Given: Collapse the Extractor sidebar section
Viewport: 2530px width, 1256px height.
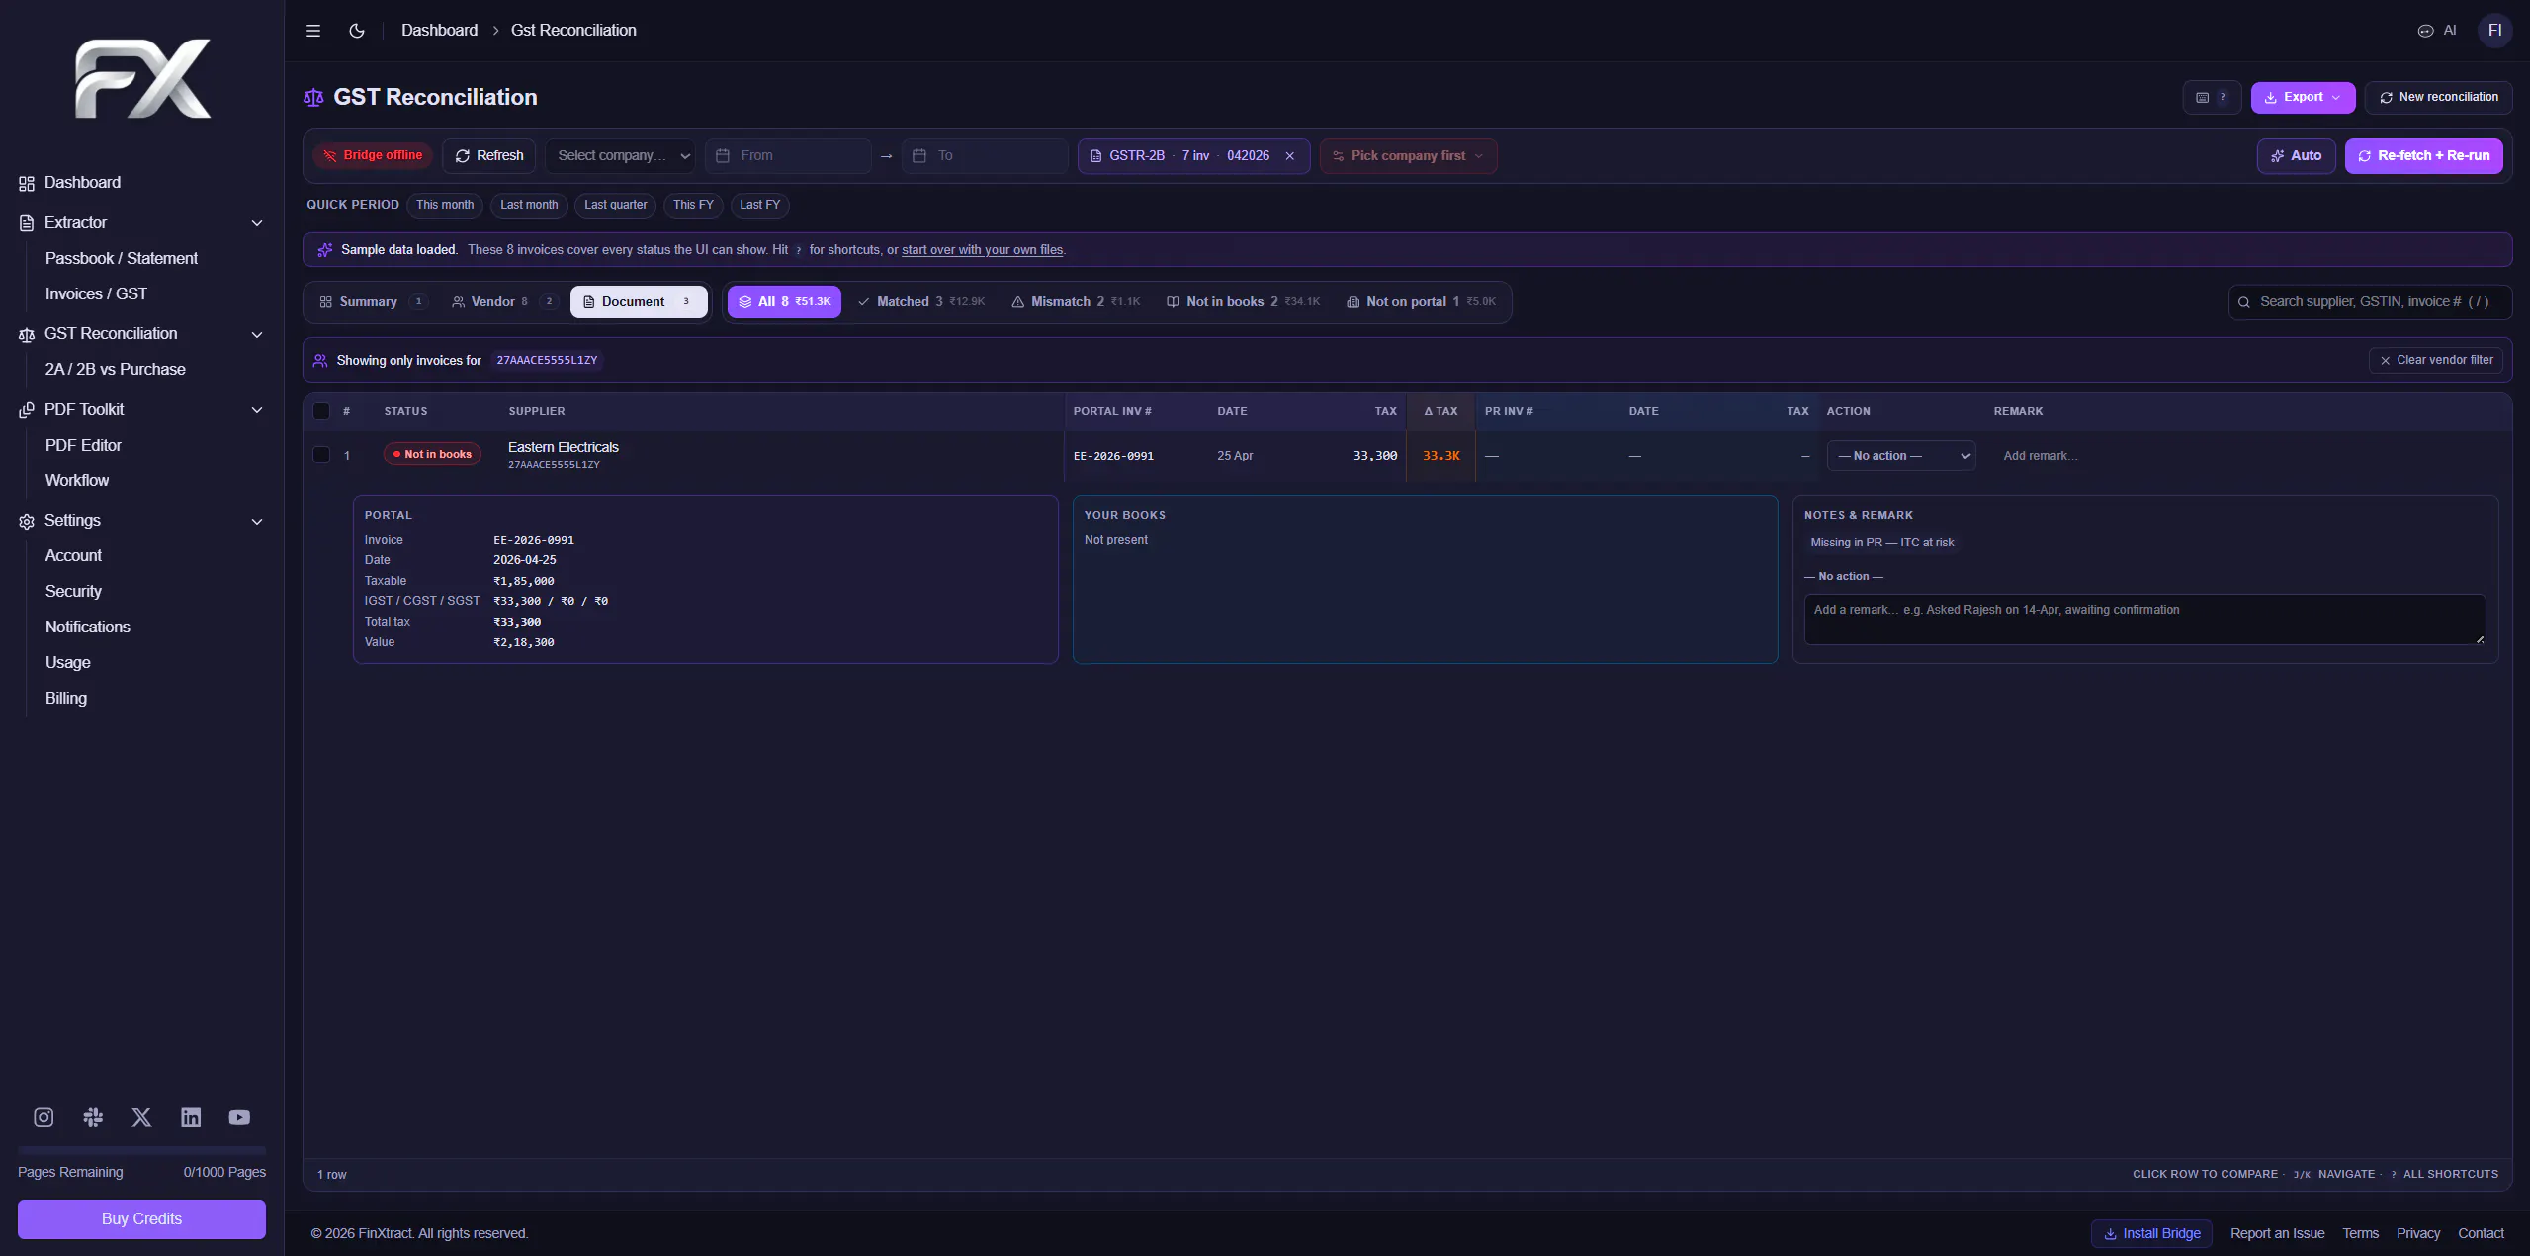Looking at the screenshot, I should pyautogui.click(x=257, y=223).
